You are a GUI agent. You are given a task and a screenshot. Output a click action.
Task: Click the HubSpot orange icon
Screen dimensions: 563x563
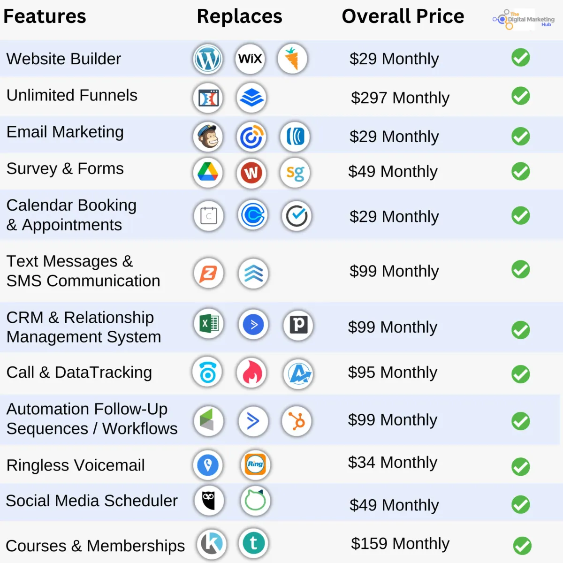tap(297, 421)
